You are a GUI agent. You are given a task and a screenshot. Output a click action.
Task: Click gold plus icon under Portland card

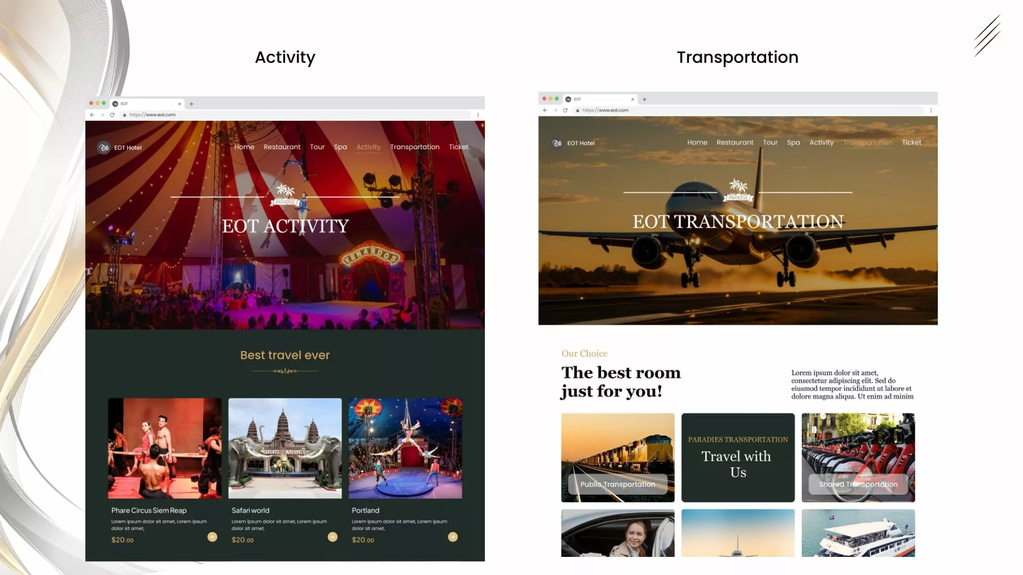pyautogui.click(x=453, y=537)
